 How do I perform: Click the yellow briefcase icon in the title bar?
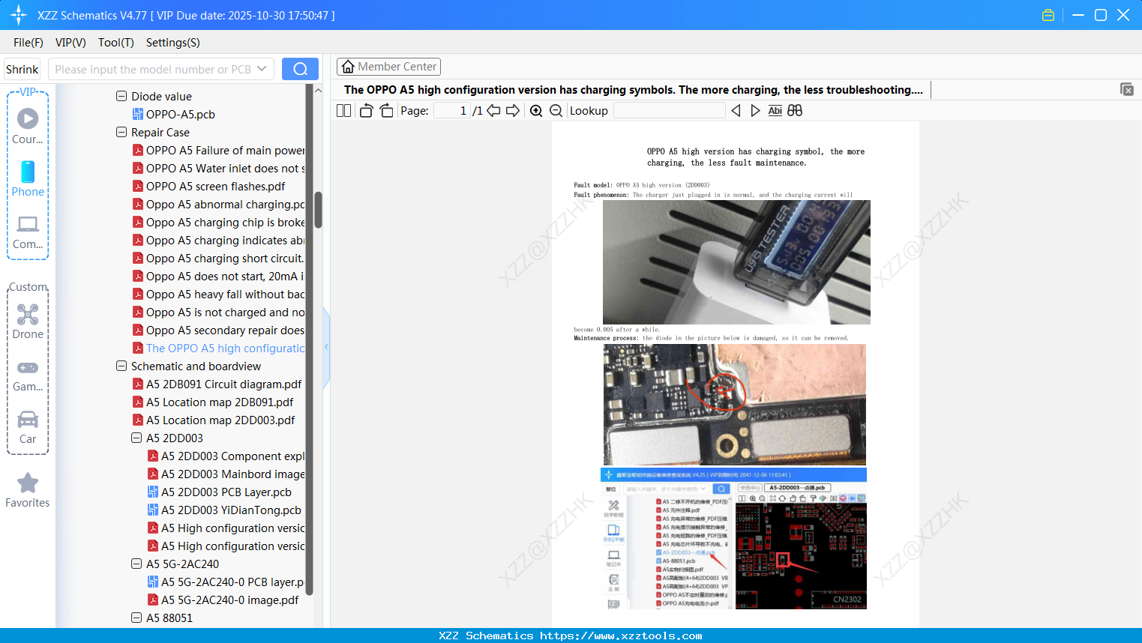[1048, 15]
